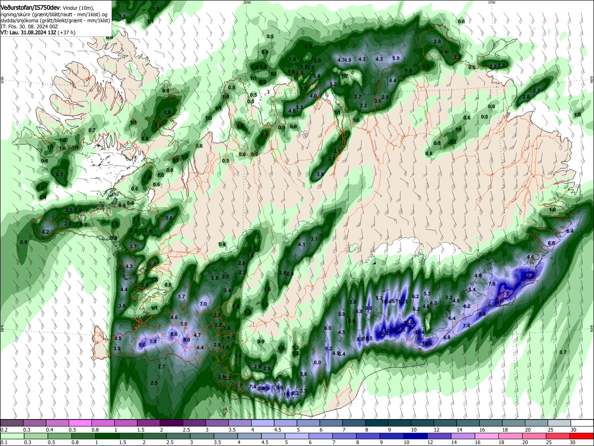This screenshot has height=446, width=594.
Task: Click the '10' label in the lower legend row
Action: 407,443
